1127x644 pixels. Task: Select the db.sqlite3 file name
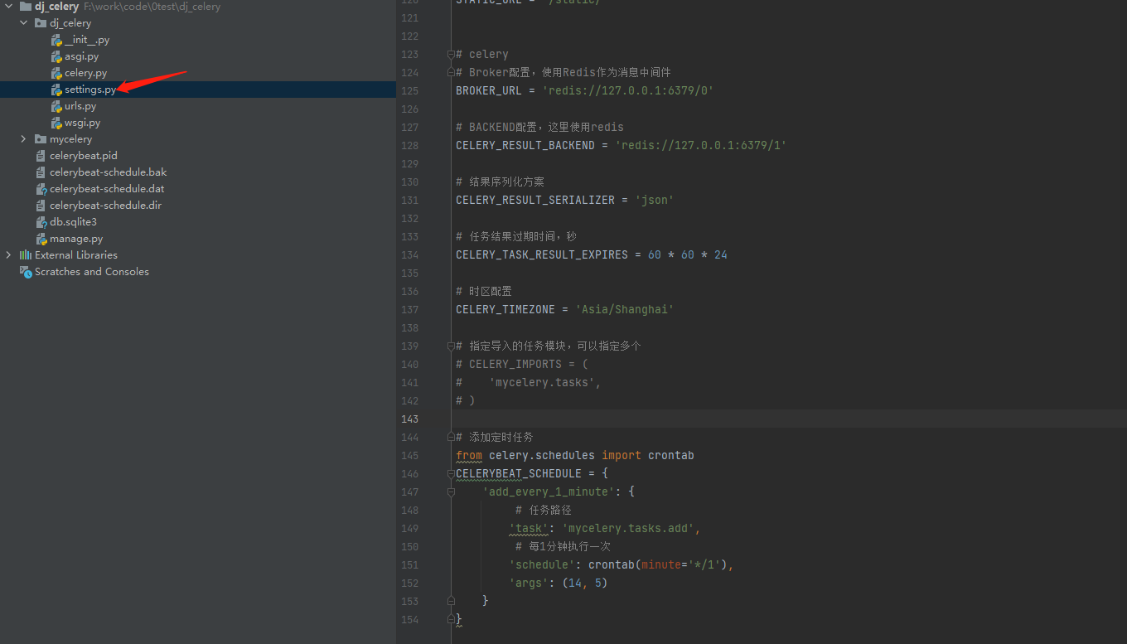click(x=73, y=222)
